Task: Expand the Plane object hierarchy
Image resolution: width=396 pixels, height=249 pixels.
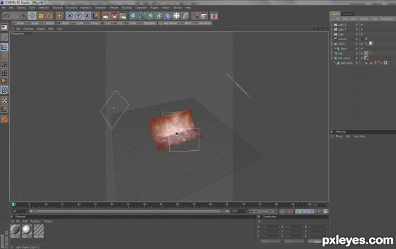Action: tap(332, 44)
